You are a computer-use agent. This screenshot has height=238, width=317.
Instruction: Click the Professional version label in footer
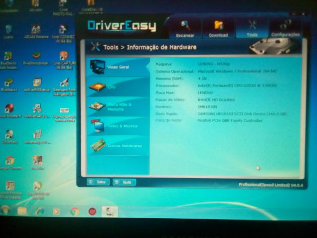coord(270,185)
